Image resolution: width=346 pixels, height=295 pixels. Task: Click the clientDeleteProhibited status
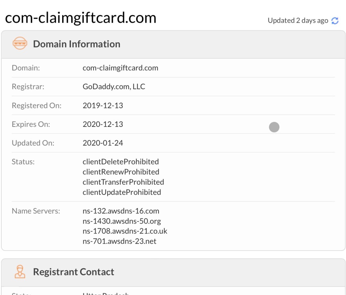pos(121,162)
